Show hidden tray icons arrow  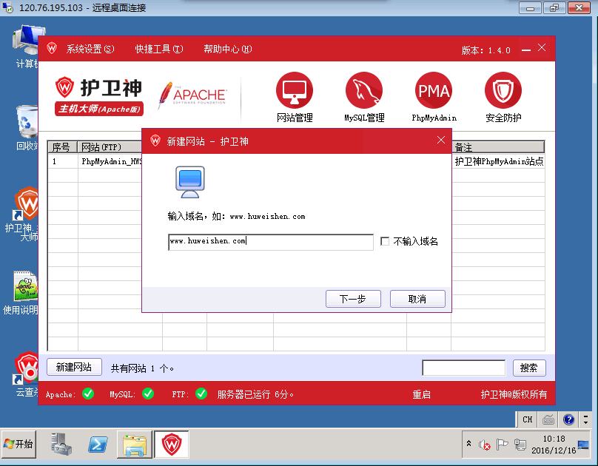pos(468,444)
